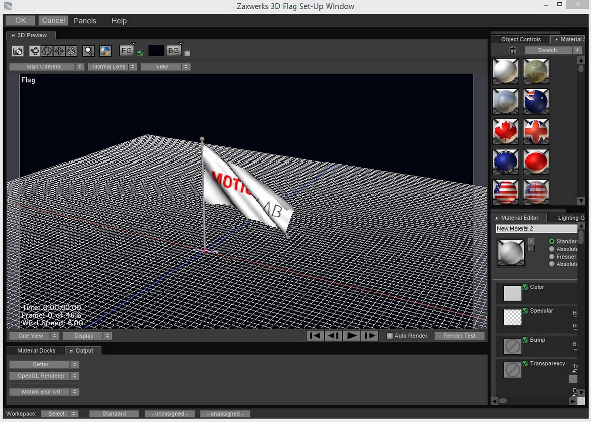Switch to the Object Controls tab
The width and height of the screenshot is (591, 422).
click(521, 39)
